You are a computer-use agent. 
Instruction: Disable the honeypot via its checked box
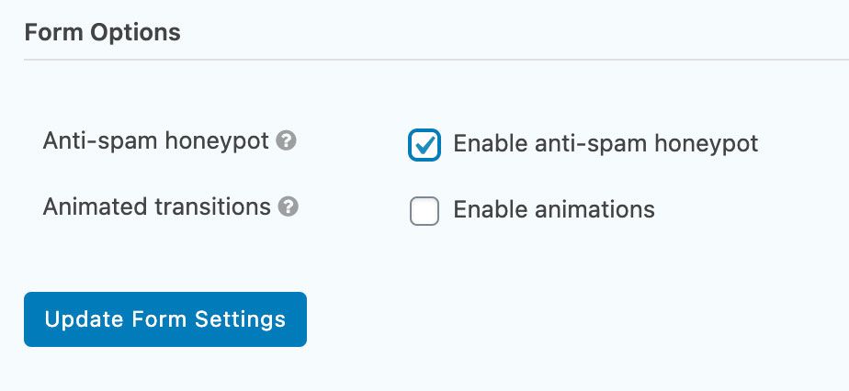point(424,145)
